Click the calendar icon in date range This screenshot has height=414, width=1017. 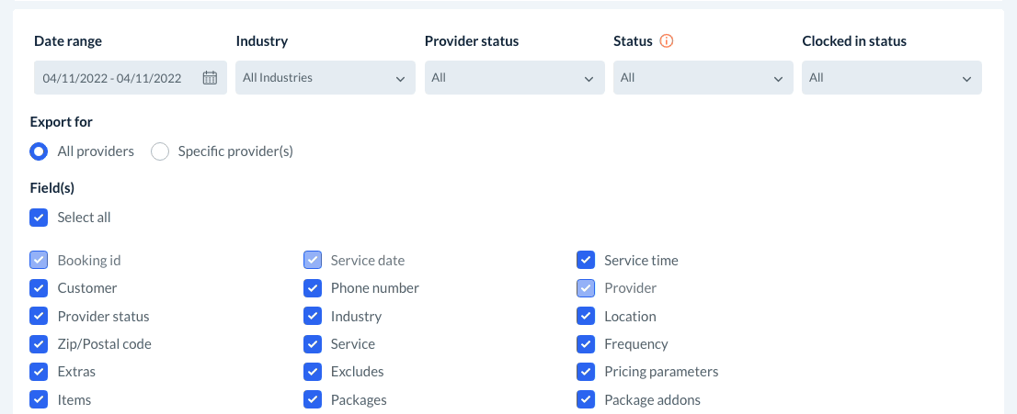210,78
